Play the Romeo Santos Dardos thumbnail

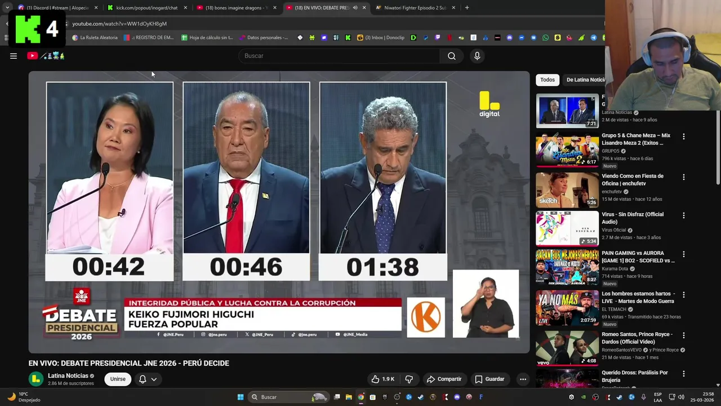(x=567, y=348)
